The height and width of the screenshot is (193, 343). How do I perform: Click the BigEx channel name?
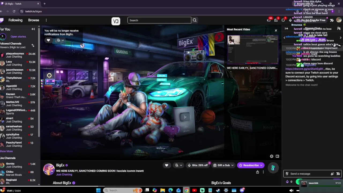coord(60,165)
